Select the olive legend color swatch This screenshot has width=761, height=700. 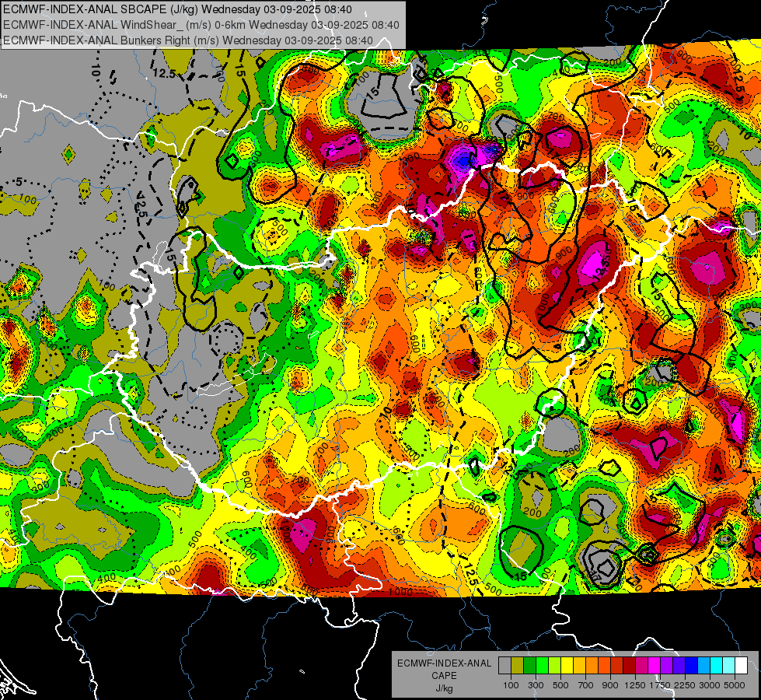tap(518, 666)
